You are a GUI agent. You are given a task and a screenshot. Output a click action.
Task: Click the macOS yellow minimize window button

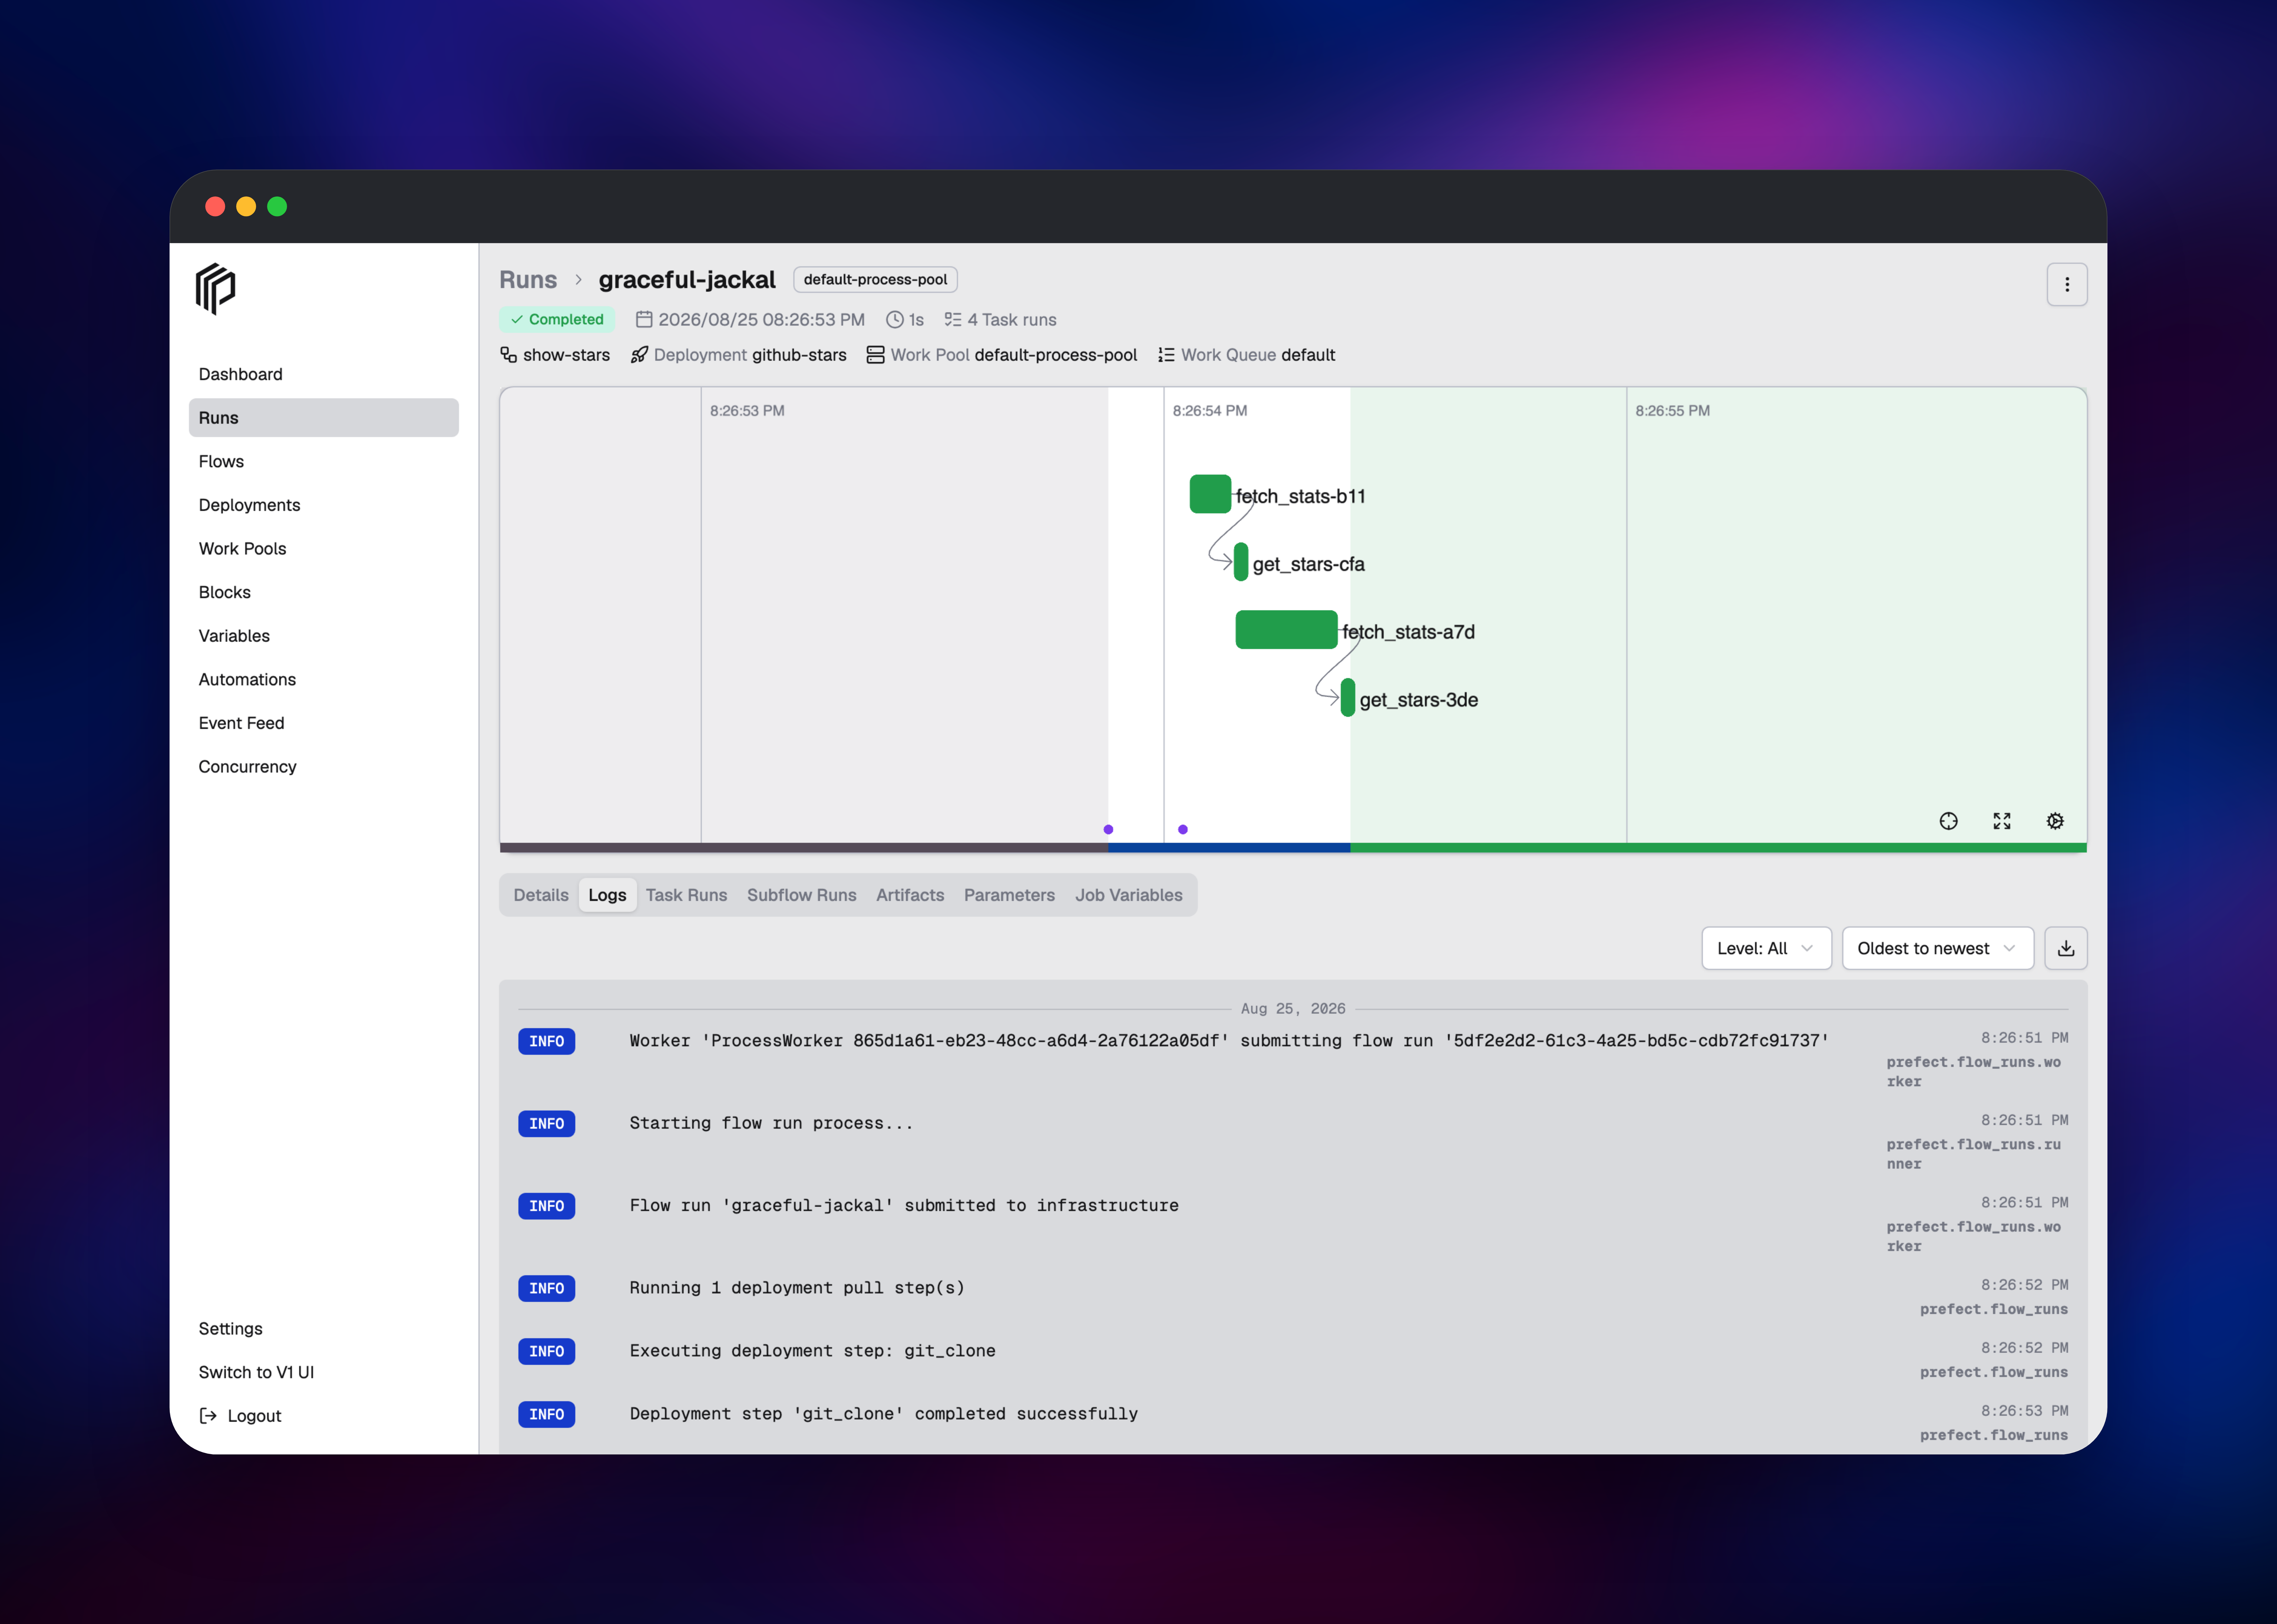(246, 206)
